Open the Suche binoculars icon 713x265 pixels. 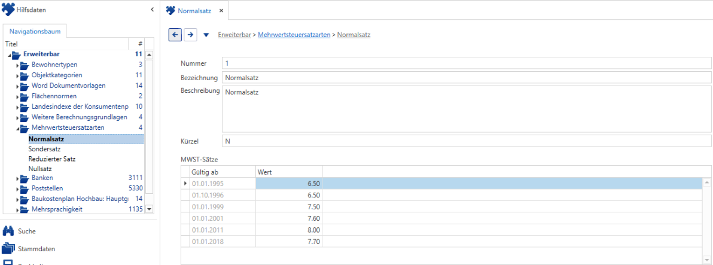(x=8, y=232)
